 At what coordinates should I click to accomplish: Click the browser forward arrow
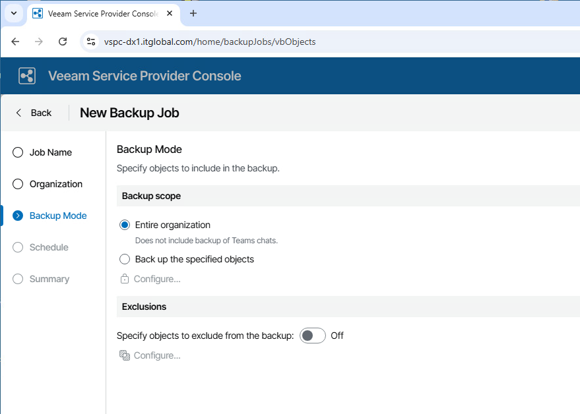(39, 42)
